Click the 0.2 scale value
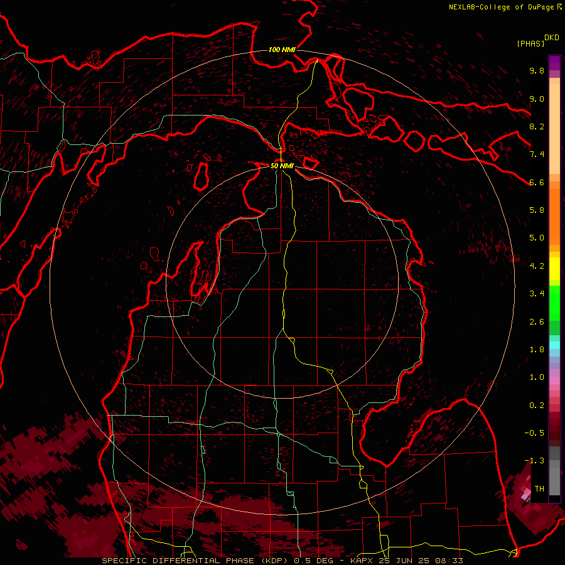This screenshot has height=565, width=565. click(x=537, y=406)
